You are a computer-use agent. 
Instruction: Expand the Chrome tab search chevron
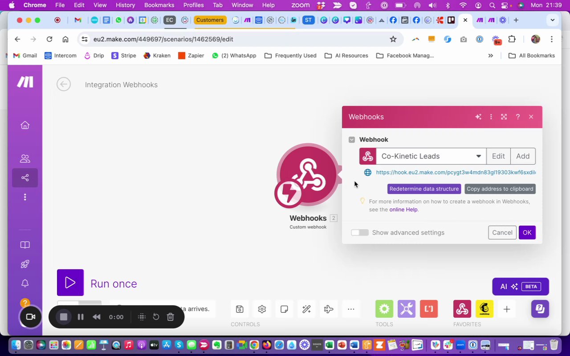click(553, 20)
